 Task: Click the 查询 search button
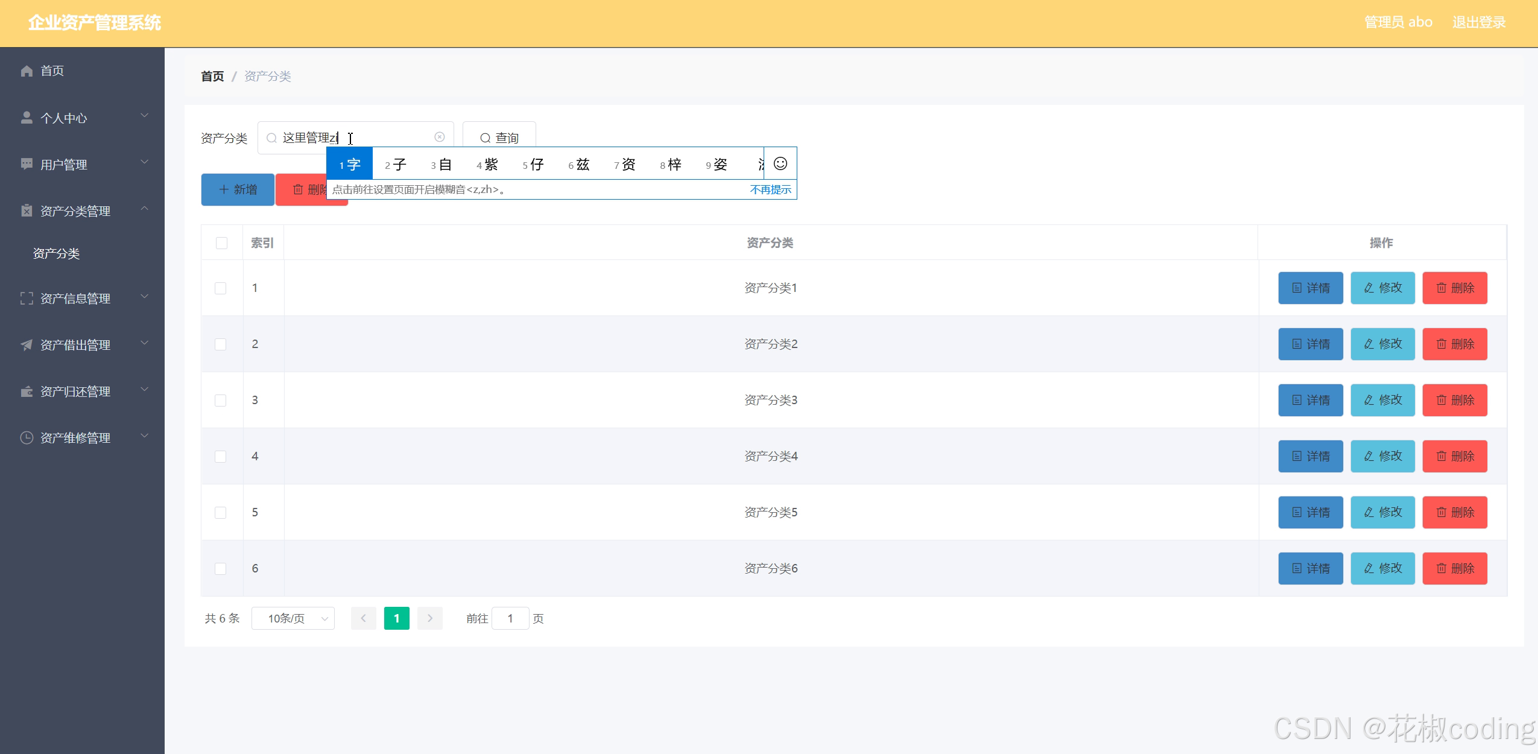click(x=499, y=138)
